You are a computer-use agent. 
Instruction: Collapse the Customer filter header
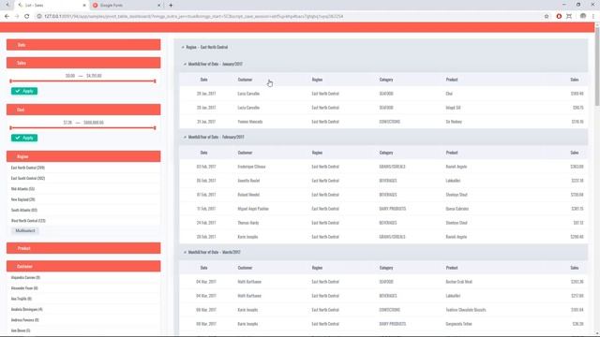[83, 266]
